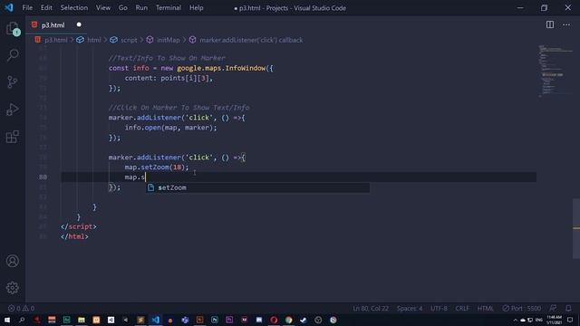Click the split editor icon

550,24
